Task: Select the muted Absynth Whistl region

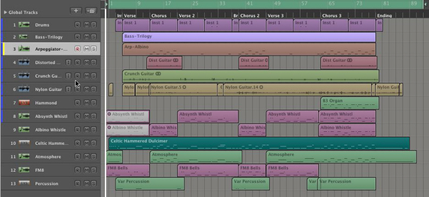Action: tap(128, 116)
